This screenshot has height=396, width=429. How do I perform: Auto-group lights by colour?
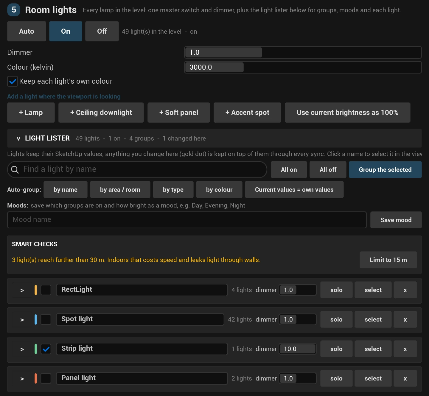219,190
